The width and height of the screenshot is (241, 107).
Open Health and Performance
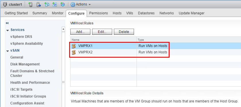pos(30,83)
